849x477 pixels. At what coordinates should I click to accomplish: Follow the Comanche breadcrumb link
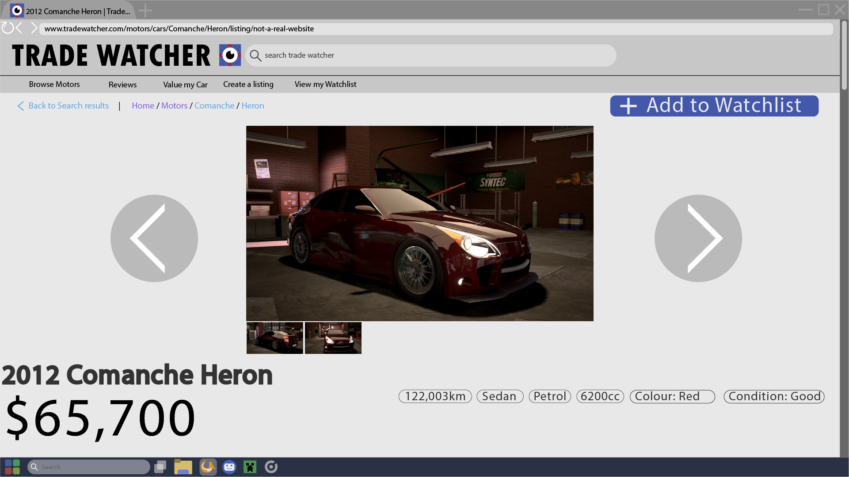tap(214, 106)
